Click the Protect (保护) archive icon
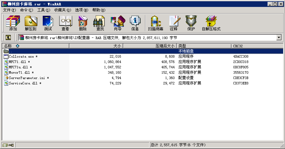Screen dimensions: 285x149 click(191, 23)
